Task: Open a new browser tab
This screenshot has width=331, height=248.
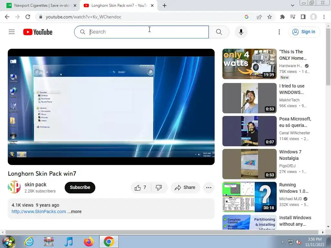Action: pos(165,5)
